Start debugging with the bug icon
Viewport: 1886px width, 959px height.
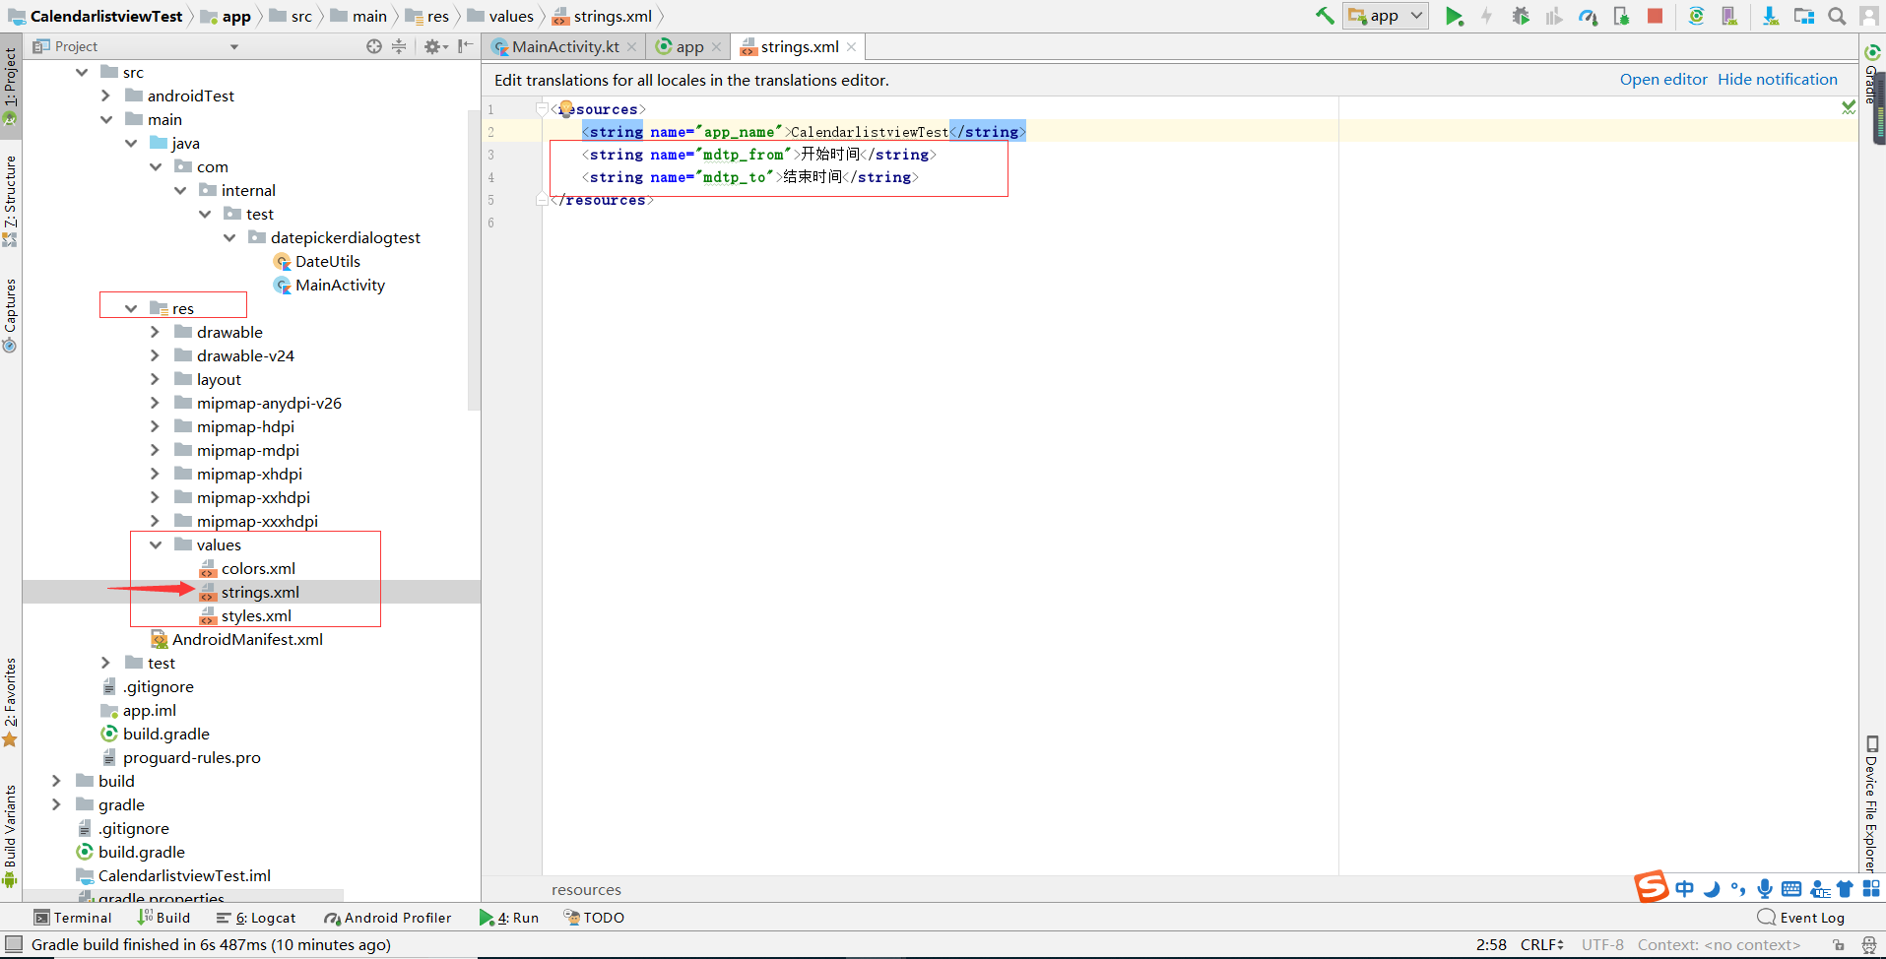[1521, 16]
